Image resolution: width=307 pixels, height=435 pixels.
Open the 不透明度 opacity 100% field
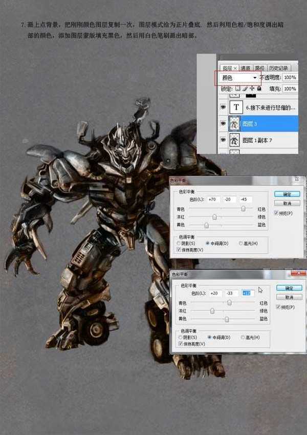pyautogui.click(x=289, y=77)
